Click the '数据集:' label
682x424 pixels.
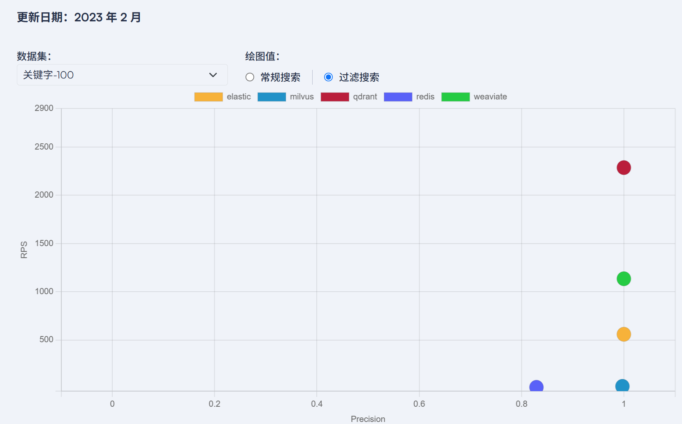point(34,56)
